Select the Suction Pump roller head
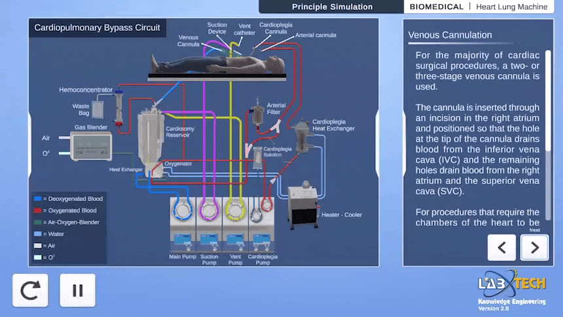The height and width of the screenshot is (317, 563). pyautogui.click(x=209, y=210)
